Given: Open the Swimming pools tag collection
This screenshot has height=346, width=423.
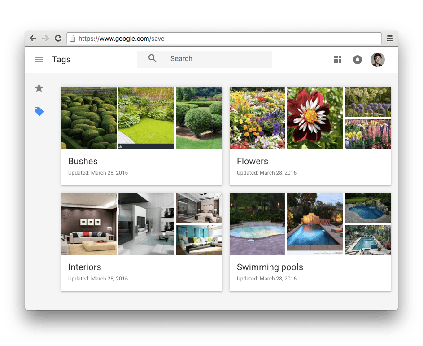Looking at the screenshot, I should (x=270, y=267).
